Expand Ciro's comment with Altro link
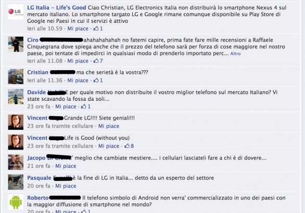The width and height of the screenshot is (305, 213). [235, 54]
